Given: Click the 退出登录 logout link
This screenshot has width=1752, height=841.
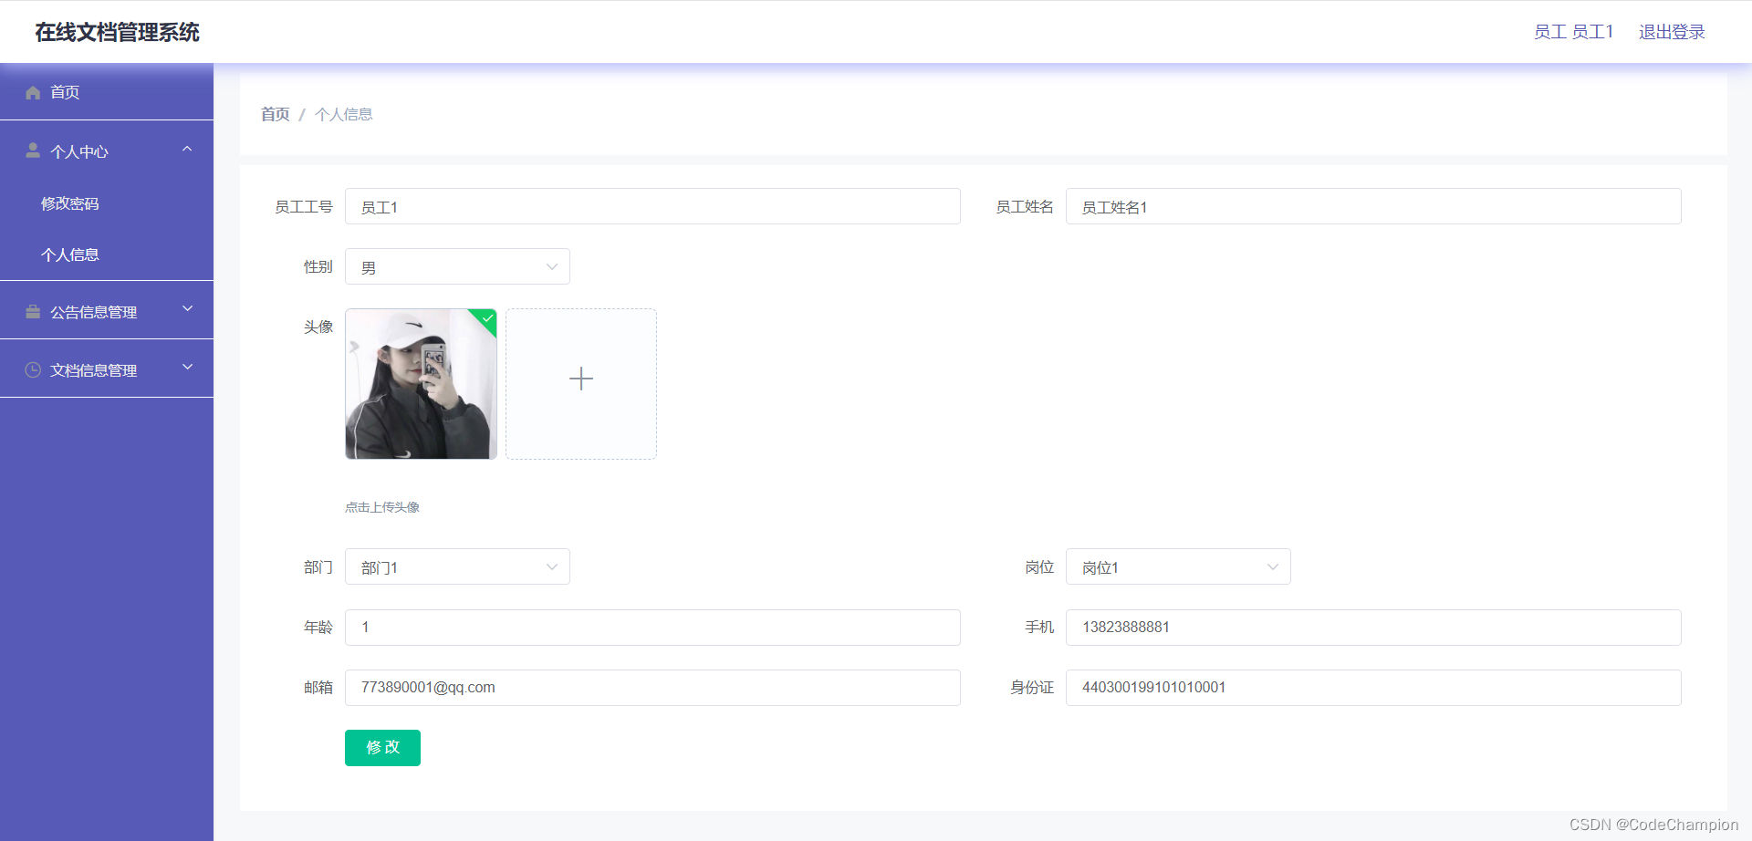Looking at the screenshot, I should pos(1671,31).
